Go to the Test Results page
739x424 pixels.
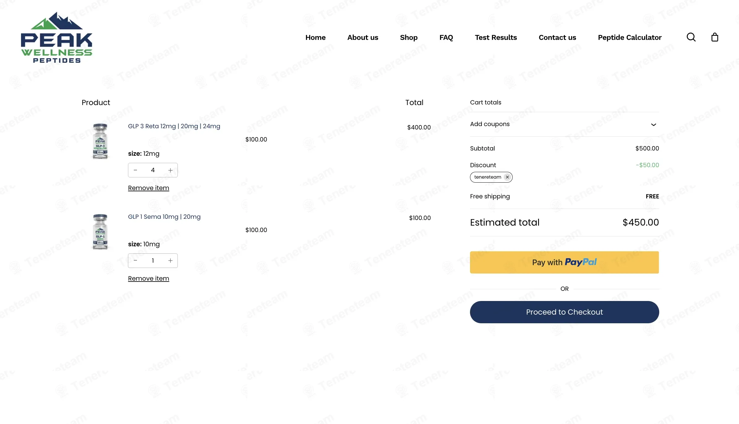[x=496, y=37]
